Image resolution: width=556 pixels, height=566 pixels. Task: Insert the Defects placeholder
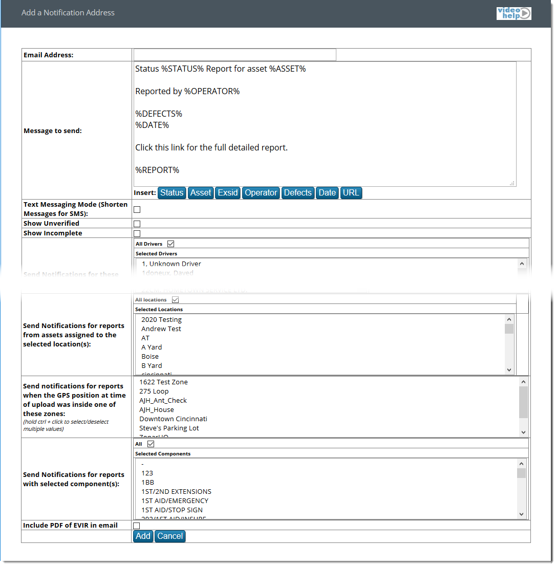[298, 193]
